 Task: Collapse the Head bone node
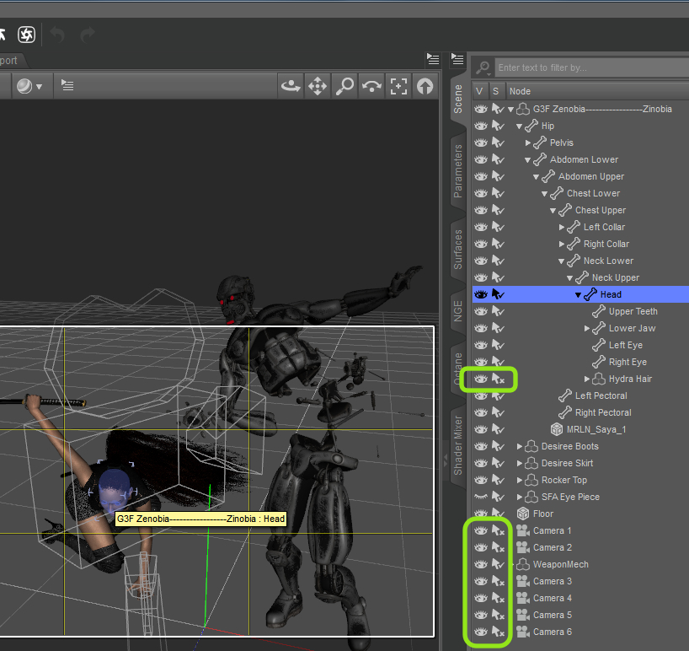click(579, 294)
